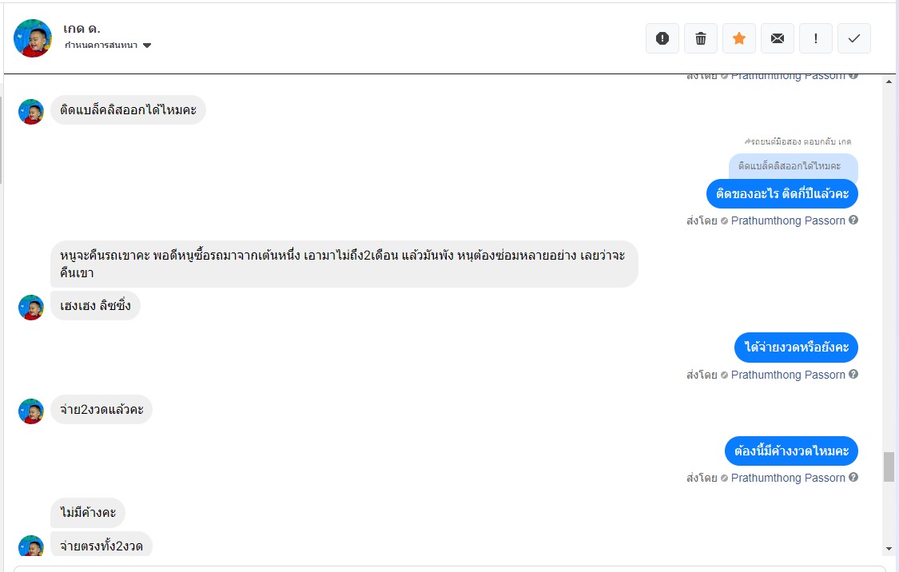899x572 pixels.
Task: Mark conversation unread with envelope icon
Action: click(778, 38)
